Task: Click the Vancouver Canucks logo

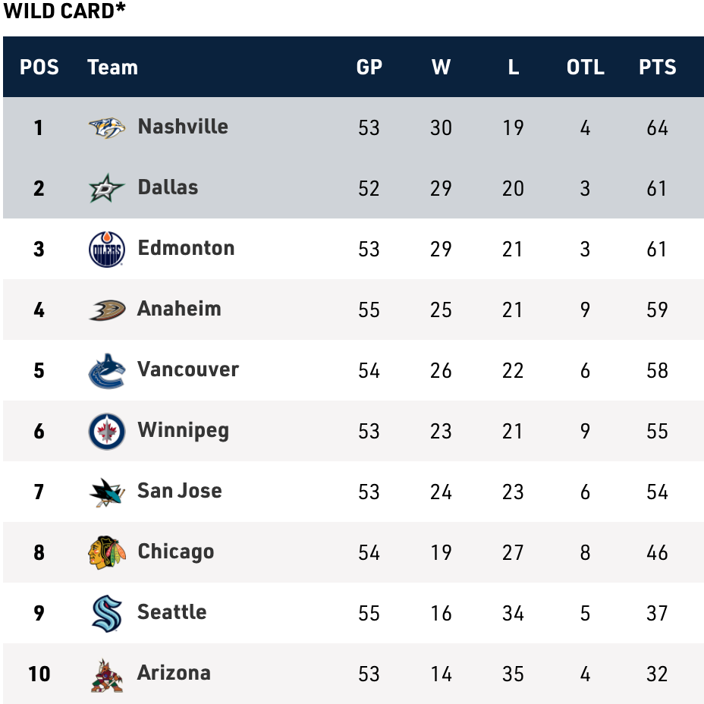Action: pos(107,370)
